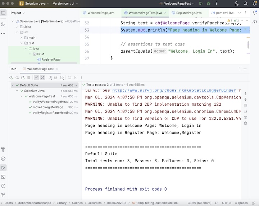The height and width of the screenshot is (206, 259).
Task: Open the Git version control tool window icon
Action: click(x=3, y=195)
